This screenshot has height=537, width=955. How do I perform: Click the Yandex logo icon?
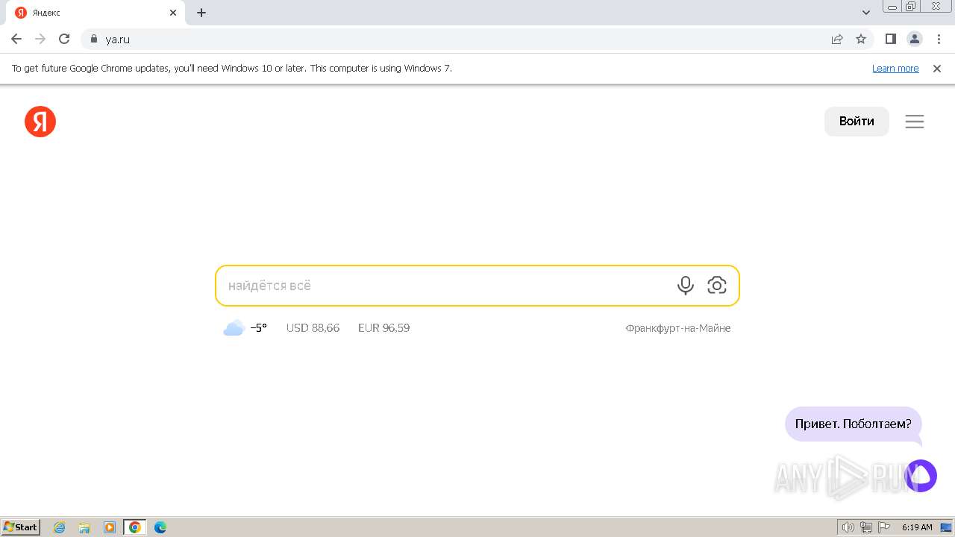pyautogui.click(x=40, y=122)
